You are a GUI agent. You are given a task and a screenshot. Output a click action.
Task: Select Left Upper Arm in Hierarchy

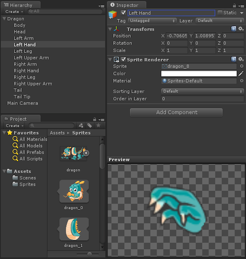31,57
